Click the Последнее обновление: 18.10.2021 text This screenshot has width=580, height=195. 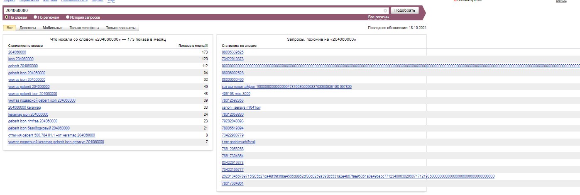397,28
